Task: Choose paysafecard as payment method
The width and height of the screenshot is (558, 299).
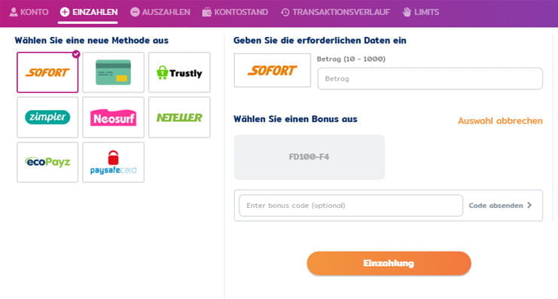Action: (x=113, y=163)
